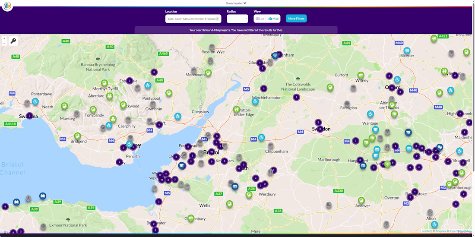The height and width of the screenshot is (237, 475).
Task: Click the site logo in top corner
Action: [7, 6]
